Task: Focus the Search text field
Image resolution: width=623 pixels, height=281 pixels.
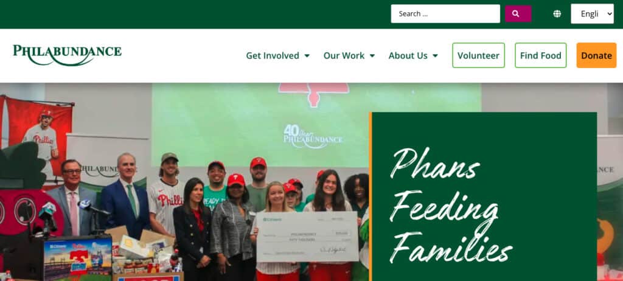Action: (x=445, y=14)
